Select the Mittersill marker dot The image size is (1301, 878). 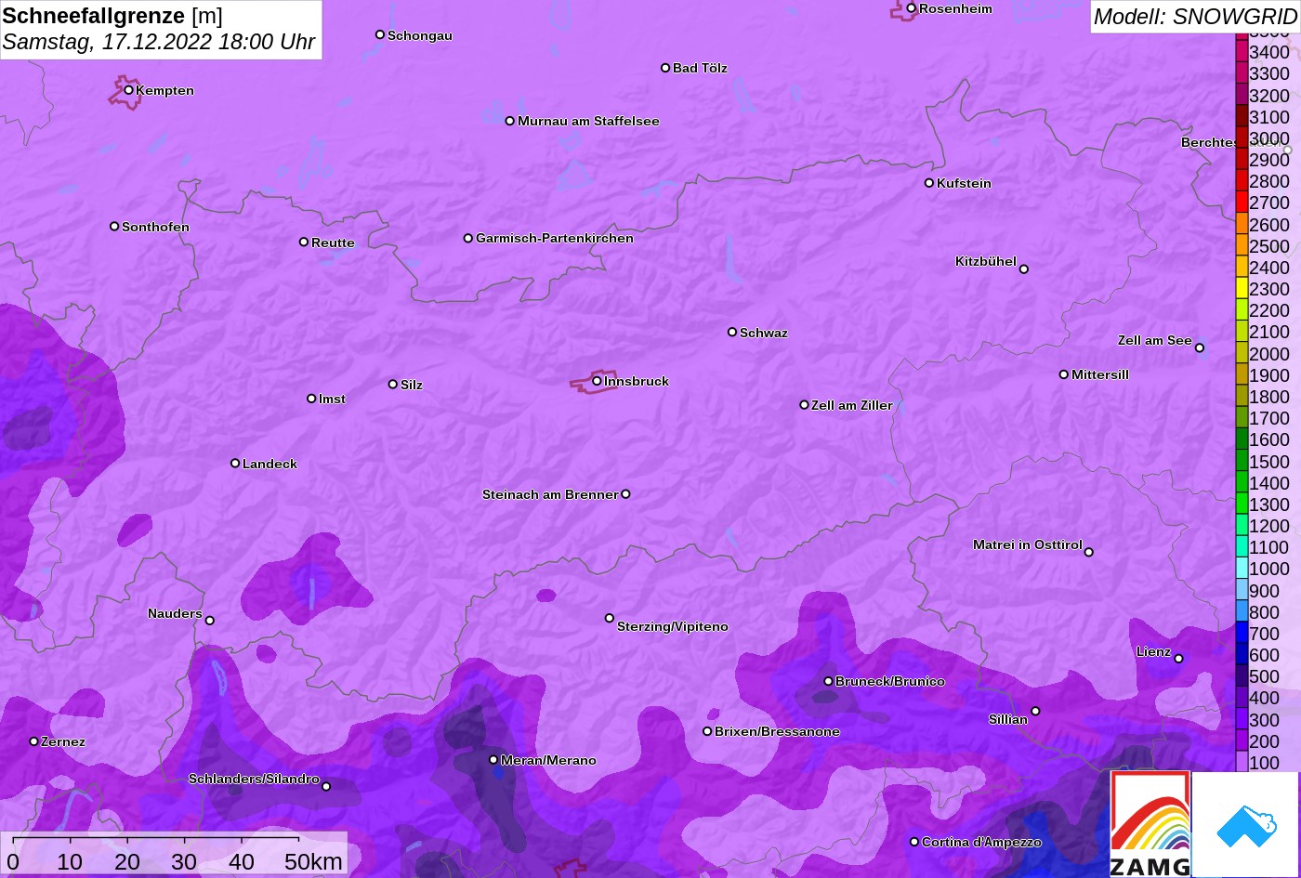(x=1063, y=374)
